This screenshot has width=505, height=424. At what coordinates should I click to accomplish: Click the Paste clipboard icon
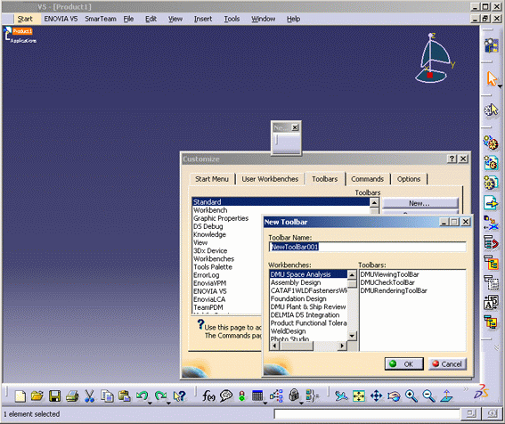[x=124, y=395]
